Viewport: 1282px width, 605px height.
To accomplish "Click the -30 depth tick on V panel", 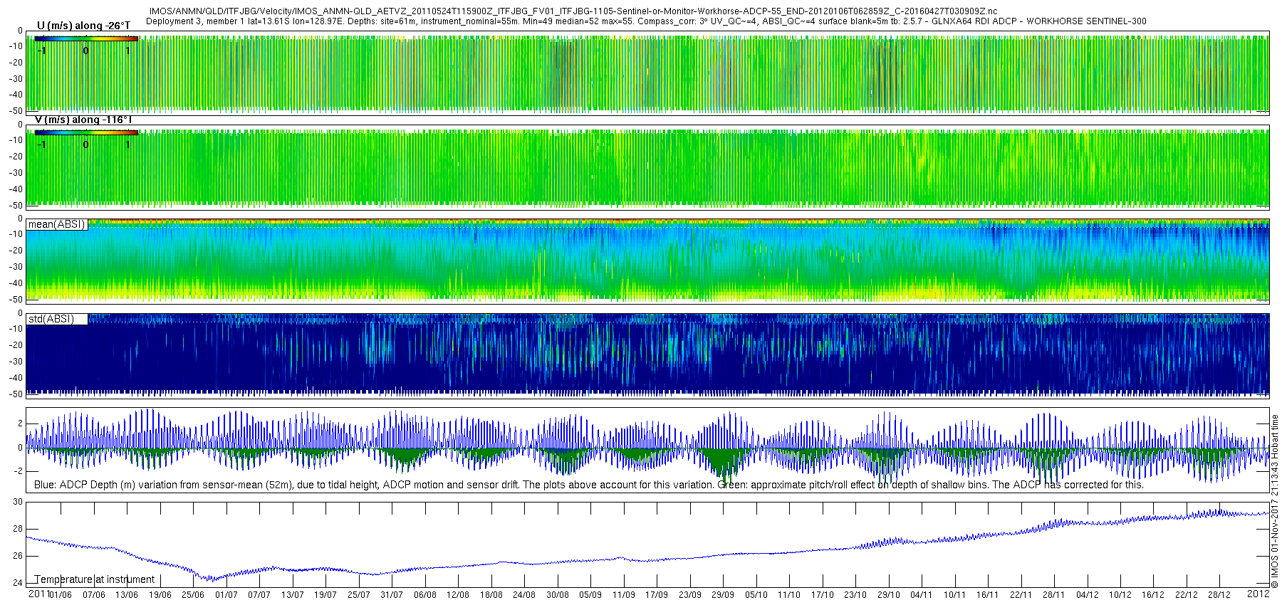I will pyautogui.click(x=16, y=173).
